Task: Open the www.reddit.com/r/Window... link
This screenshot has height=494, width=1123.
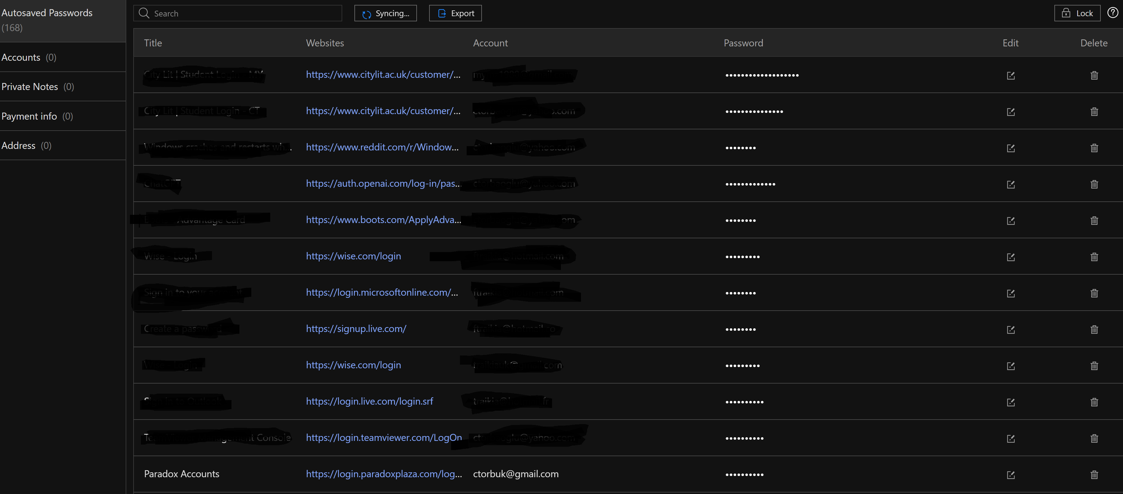Action: click(382, 147)
